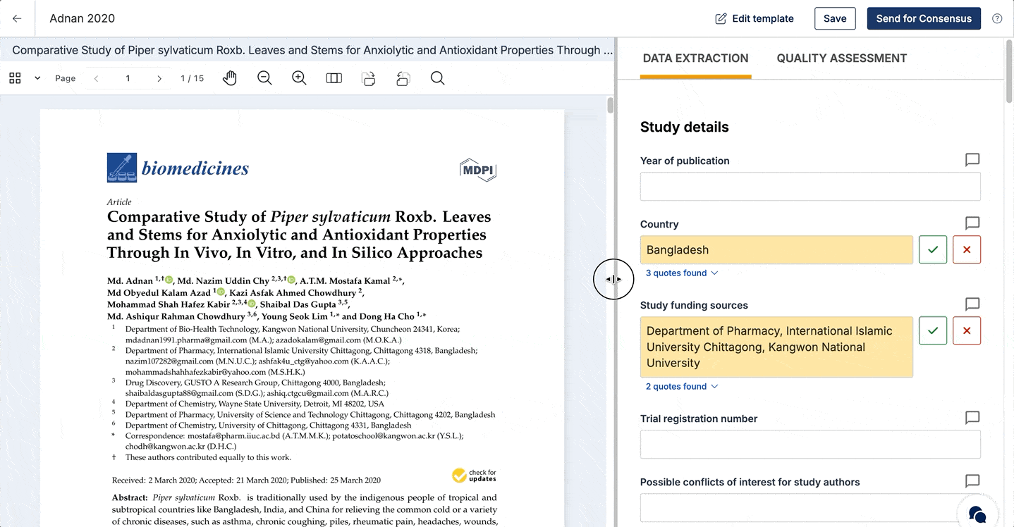Accept the suggested Country value Bangladesh
This screenshot has height=527, width=1014.
pyautogui.click(x=933, y=249)
